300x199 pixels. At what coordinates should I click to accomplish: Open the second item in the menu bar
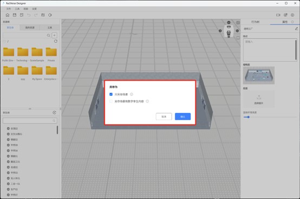click(17, 9)
